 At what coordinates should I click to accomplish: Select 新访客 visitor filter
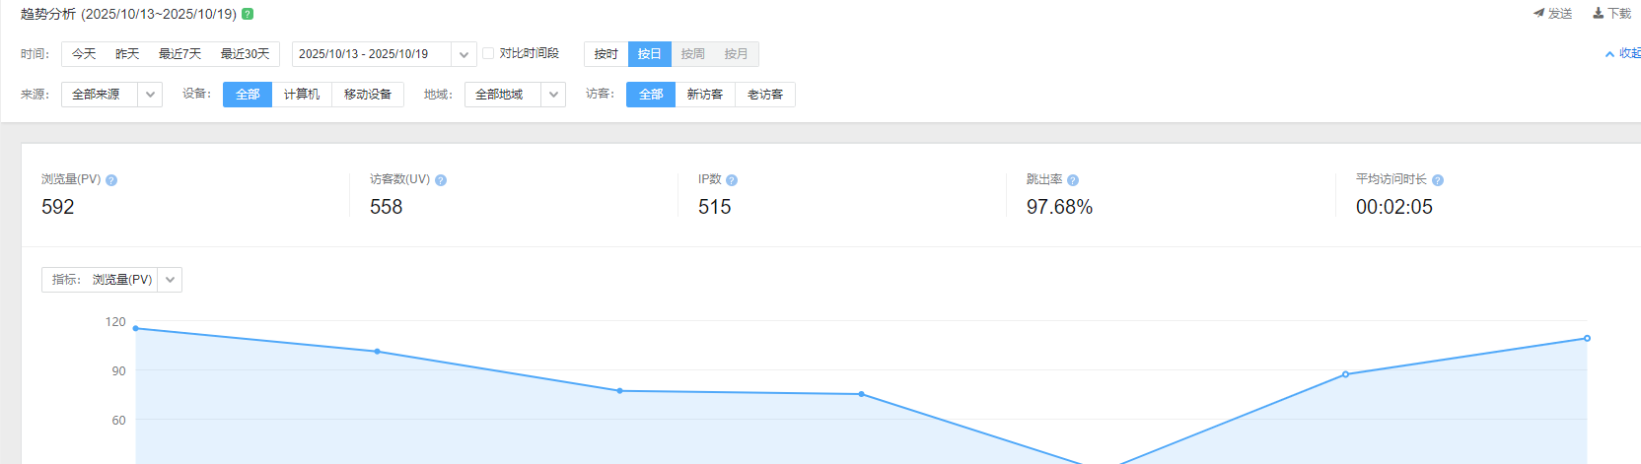click(x=705, y=95)
